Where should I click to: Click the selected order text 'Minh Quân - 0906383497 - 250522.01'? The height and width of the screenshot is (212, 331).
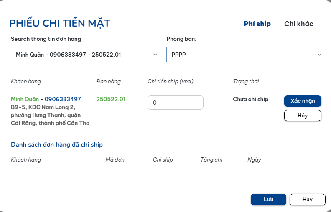click(69, 55)
